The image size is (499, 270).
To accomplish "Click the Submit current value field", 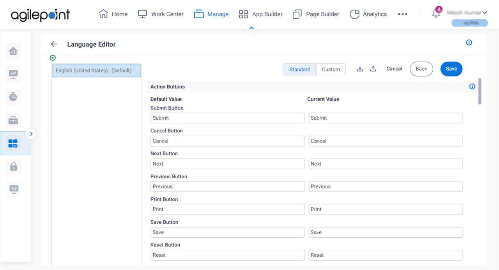I will point(386,118).
